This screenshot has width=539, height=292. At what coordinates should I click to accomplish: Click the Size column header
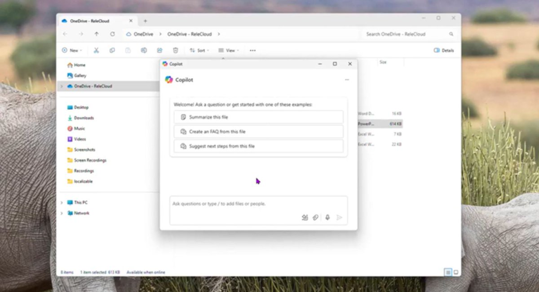pos(383,62)
